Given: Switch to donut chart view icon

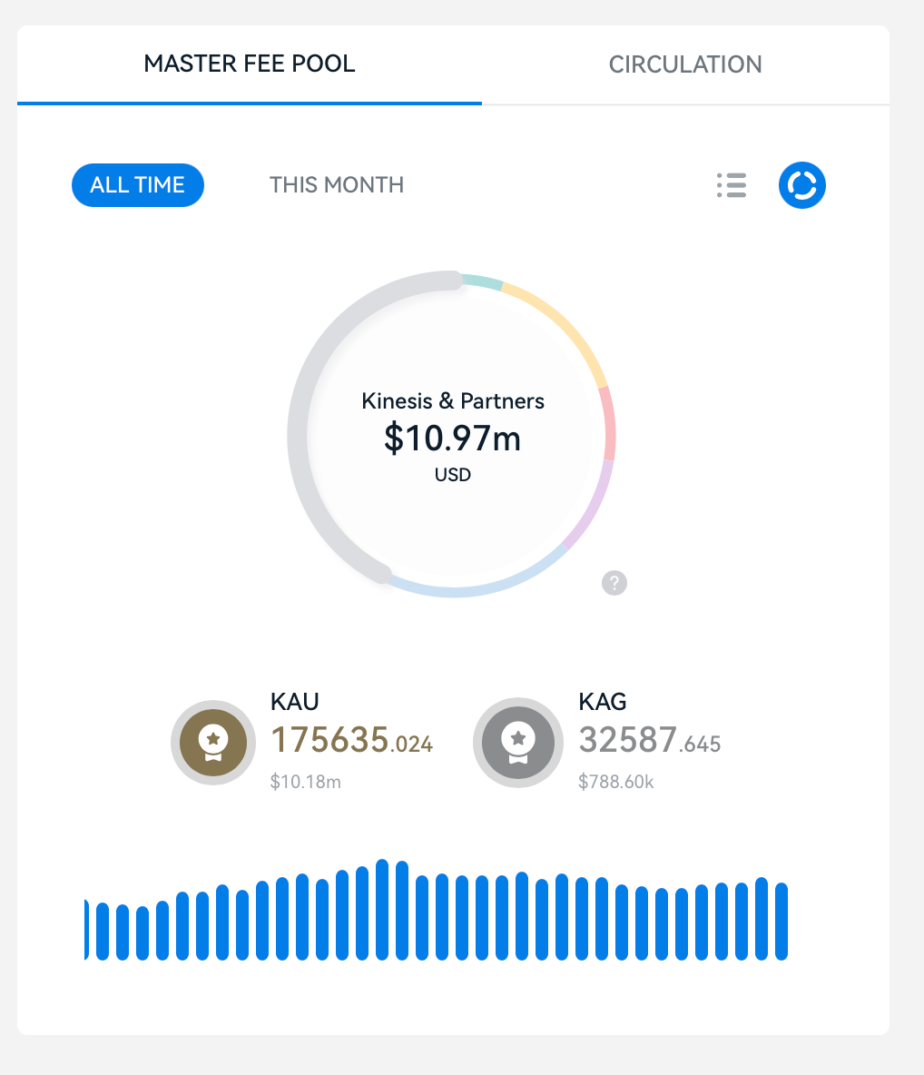Looking at the screenshot, I should coord(802,185).
